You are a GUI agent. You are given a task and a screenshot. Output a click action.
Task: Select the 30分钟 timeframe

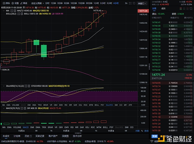(89, 3)
